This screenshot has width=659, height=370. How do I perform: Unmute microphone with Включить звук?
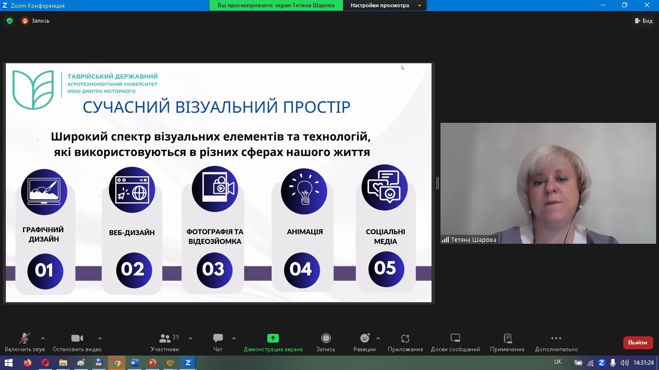pos(24,342)
